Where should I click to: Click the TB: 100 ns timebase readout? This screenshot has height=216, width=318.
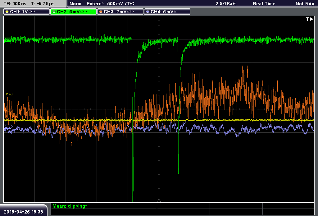tap(15, 4)
